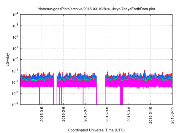The width and height of the screenshot is (190, 133).
Task: Click the cSv/day y-axis label
Action: [x=8, y=59]
